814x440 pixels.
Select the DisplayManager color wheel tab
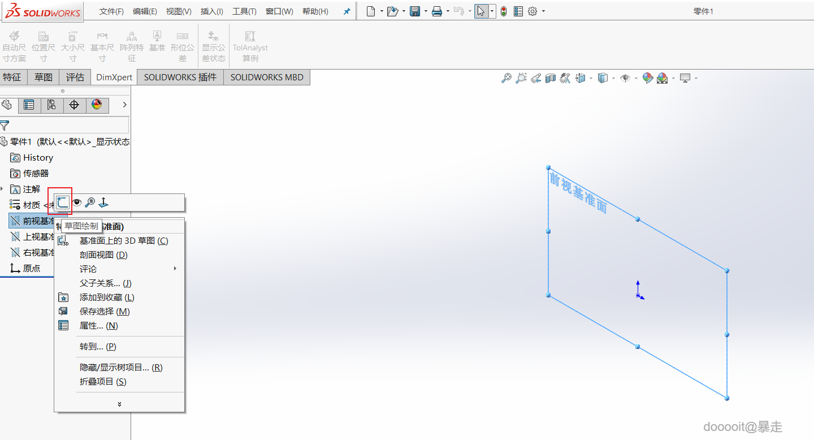pos(97,105)
